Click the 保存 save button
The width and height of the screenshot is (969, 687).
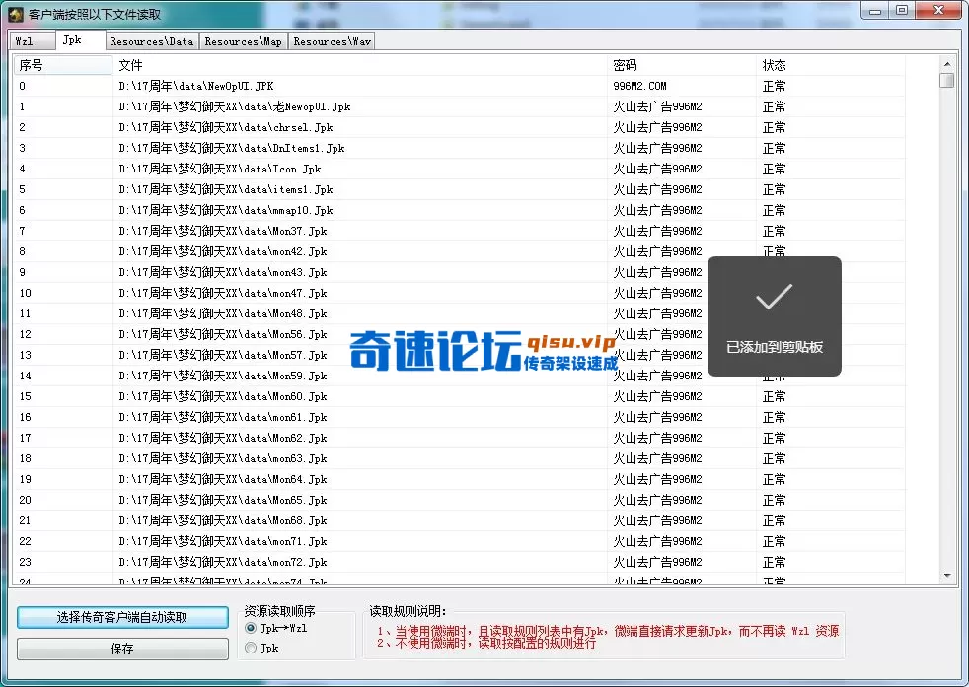click(x=122, y=649)
